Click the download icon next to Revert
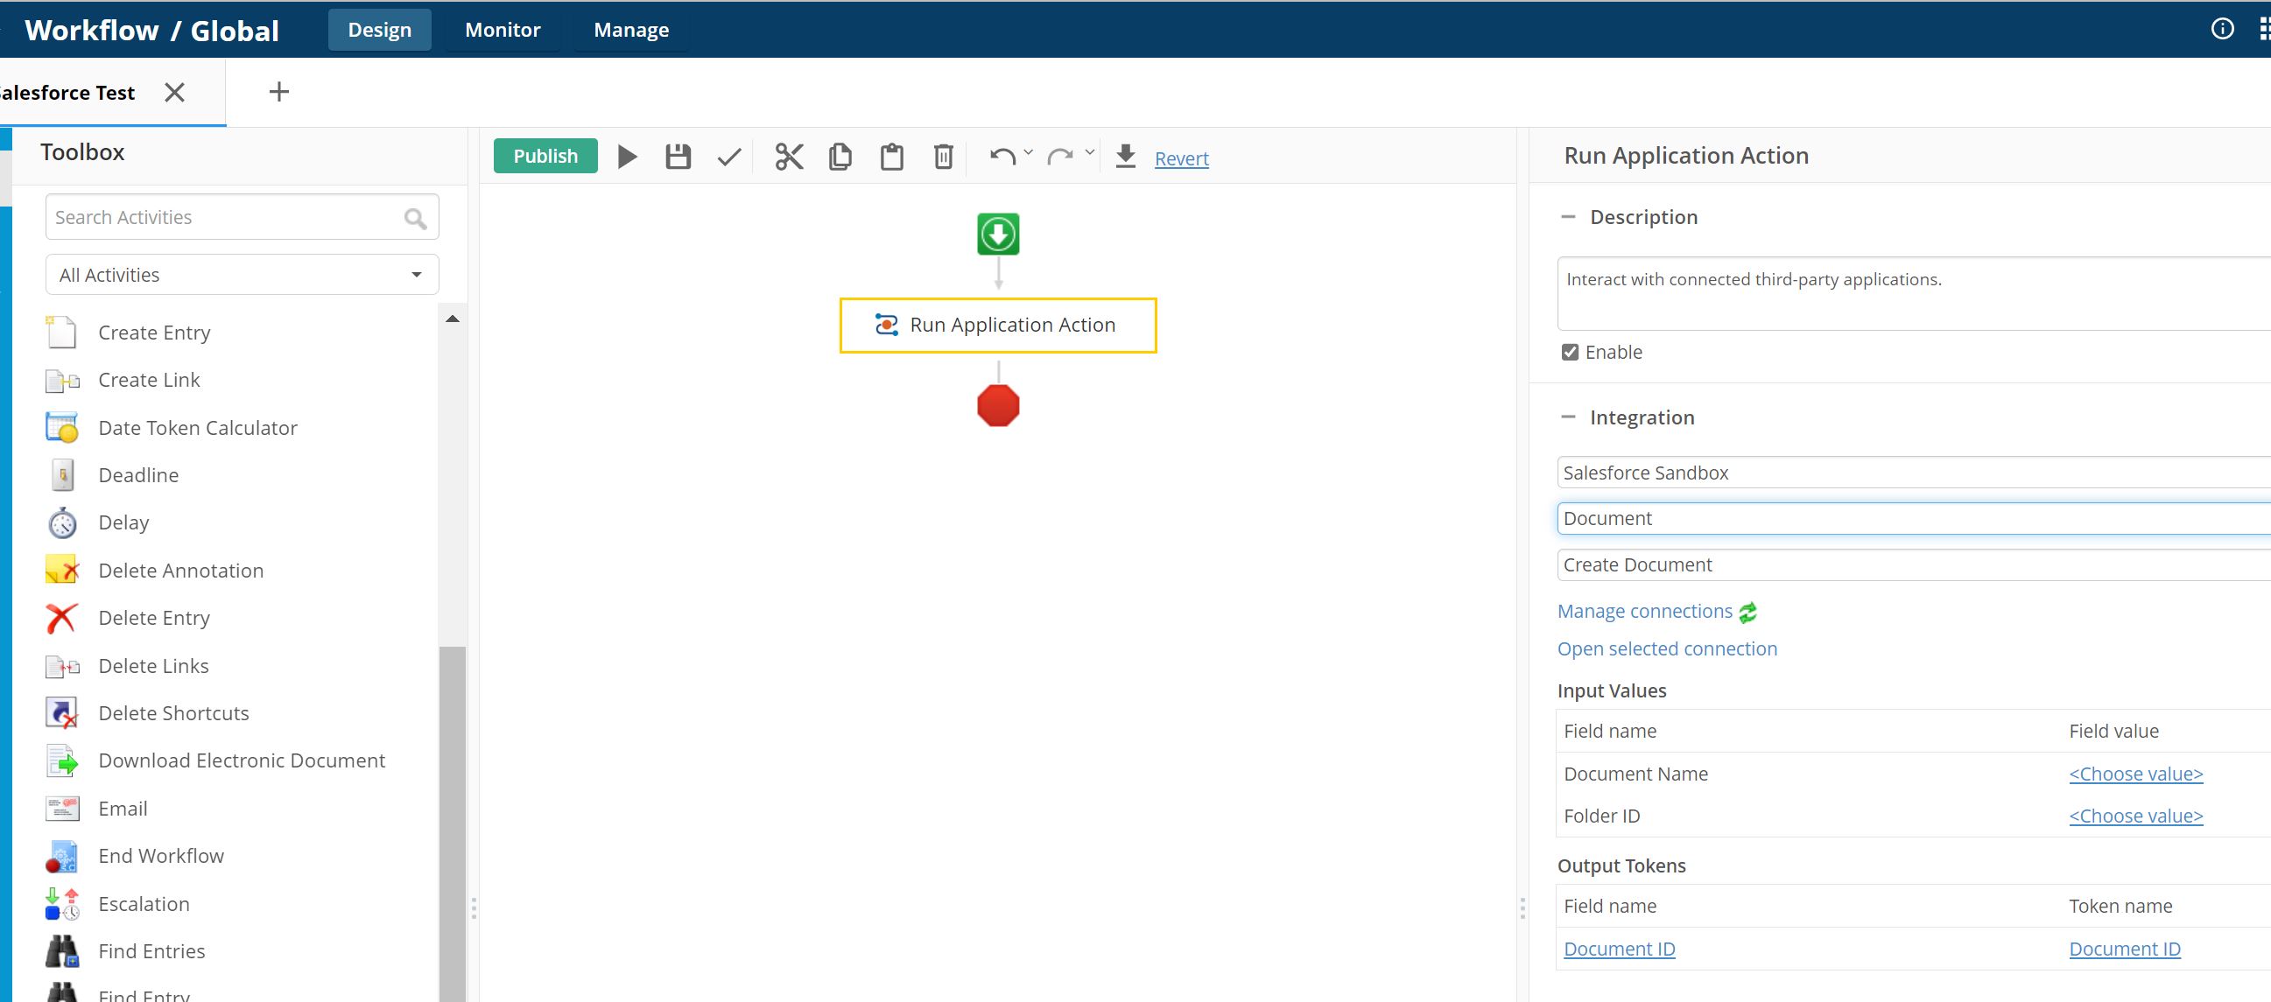Image resolution: width=2271 pixels, height=1002 pixels. coord(1126,156)
